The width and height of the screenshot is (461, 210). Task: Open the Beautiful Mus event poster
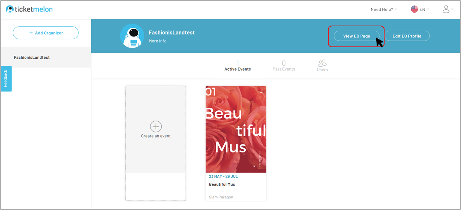pos(236,129)
